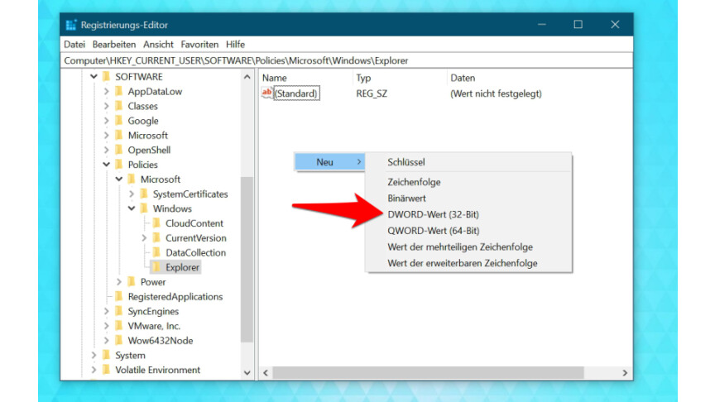Open the Hilfe menu
The height and width of the screenshot is (402, 715).
pos(235,44)
